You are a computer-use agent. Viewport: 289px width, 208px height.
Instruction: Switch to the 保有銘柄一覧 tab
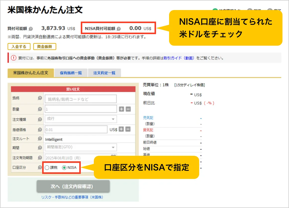[71, 73]
